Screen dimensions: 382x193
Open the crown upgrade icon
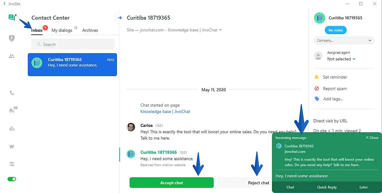[x=12, y=146]
